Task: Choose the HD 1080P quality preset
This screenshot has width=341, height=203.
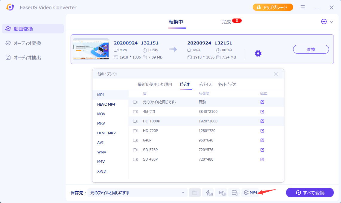Action: (x=206, y=121)
